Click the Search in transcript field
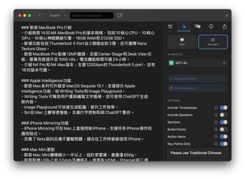Viewport: 245px width, 179px height. click(92, 15)
